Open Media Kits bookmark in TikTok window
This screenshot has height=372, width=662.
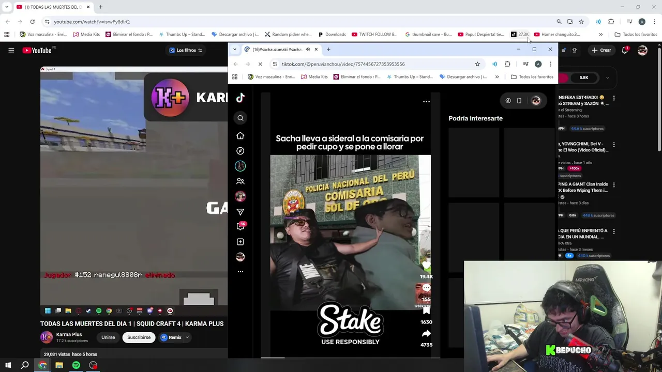point(315,77)
